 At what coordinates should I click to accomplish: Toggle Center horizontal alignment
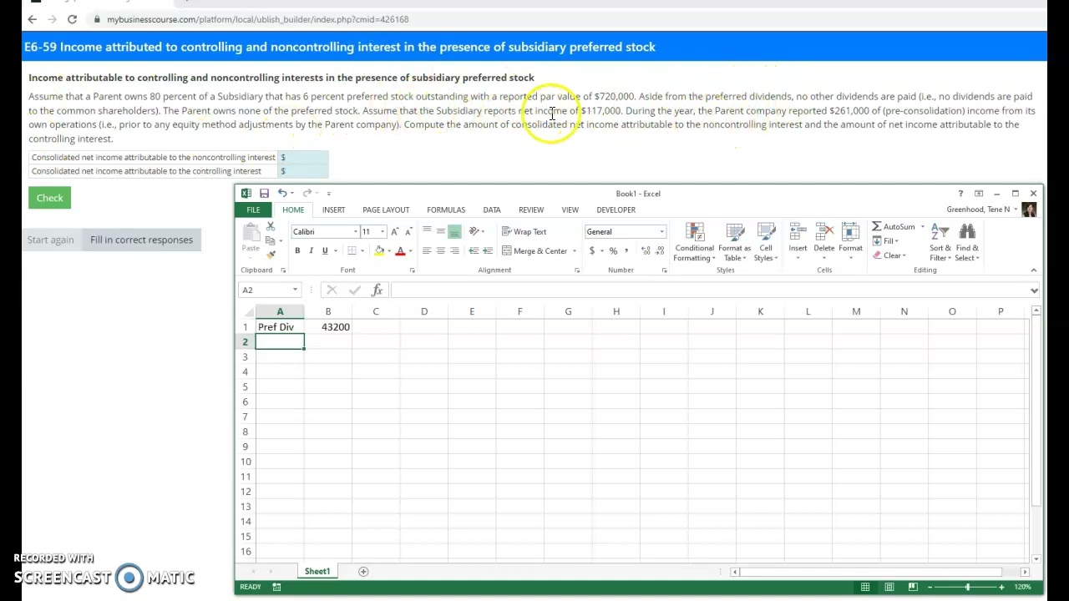click(x=440, y=250)
